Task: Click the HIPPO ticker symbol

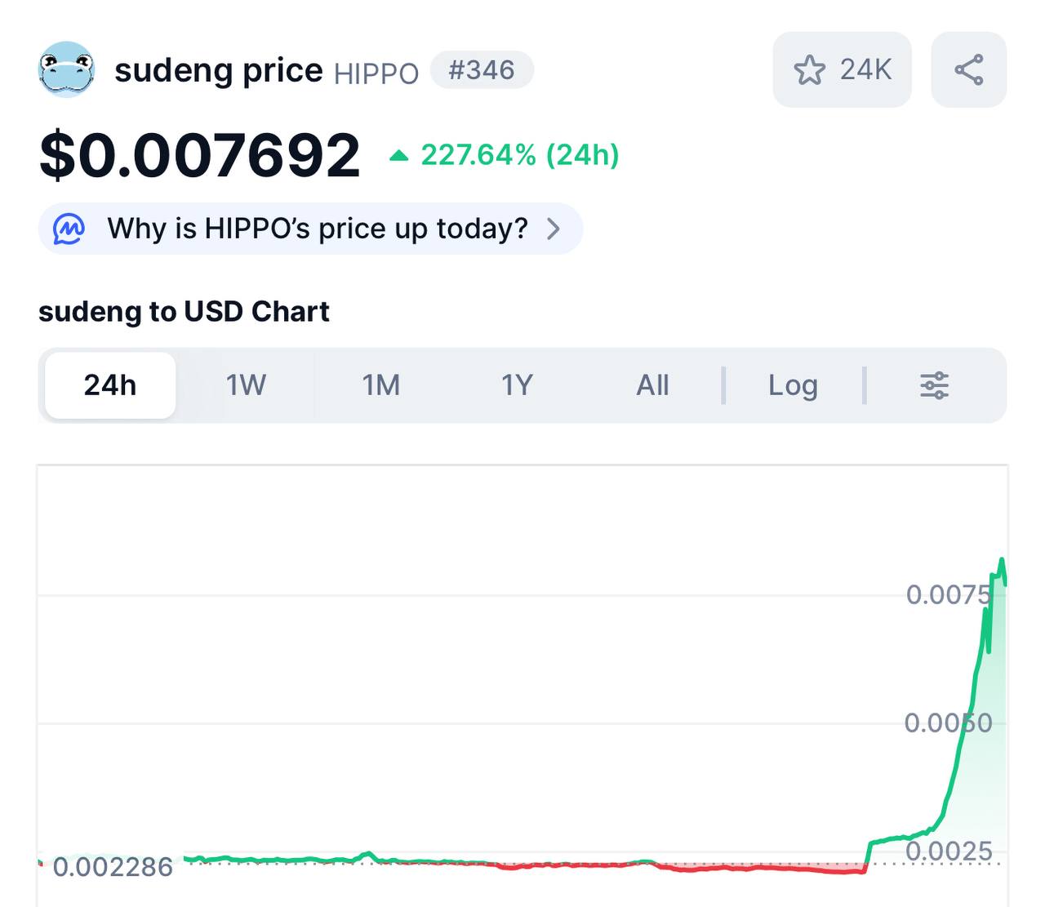Action: pos(376,73)
